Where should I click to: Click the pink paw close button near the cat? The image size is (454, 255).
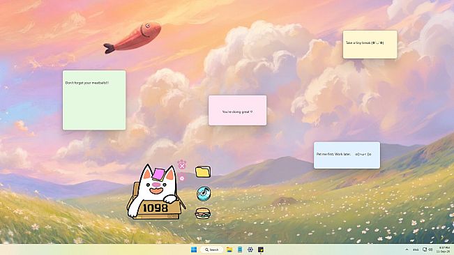pos(182,165)
